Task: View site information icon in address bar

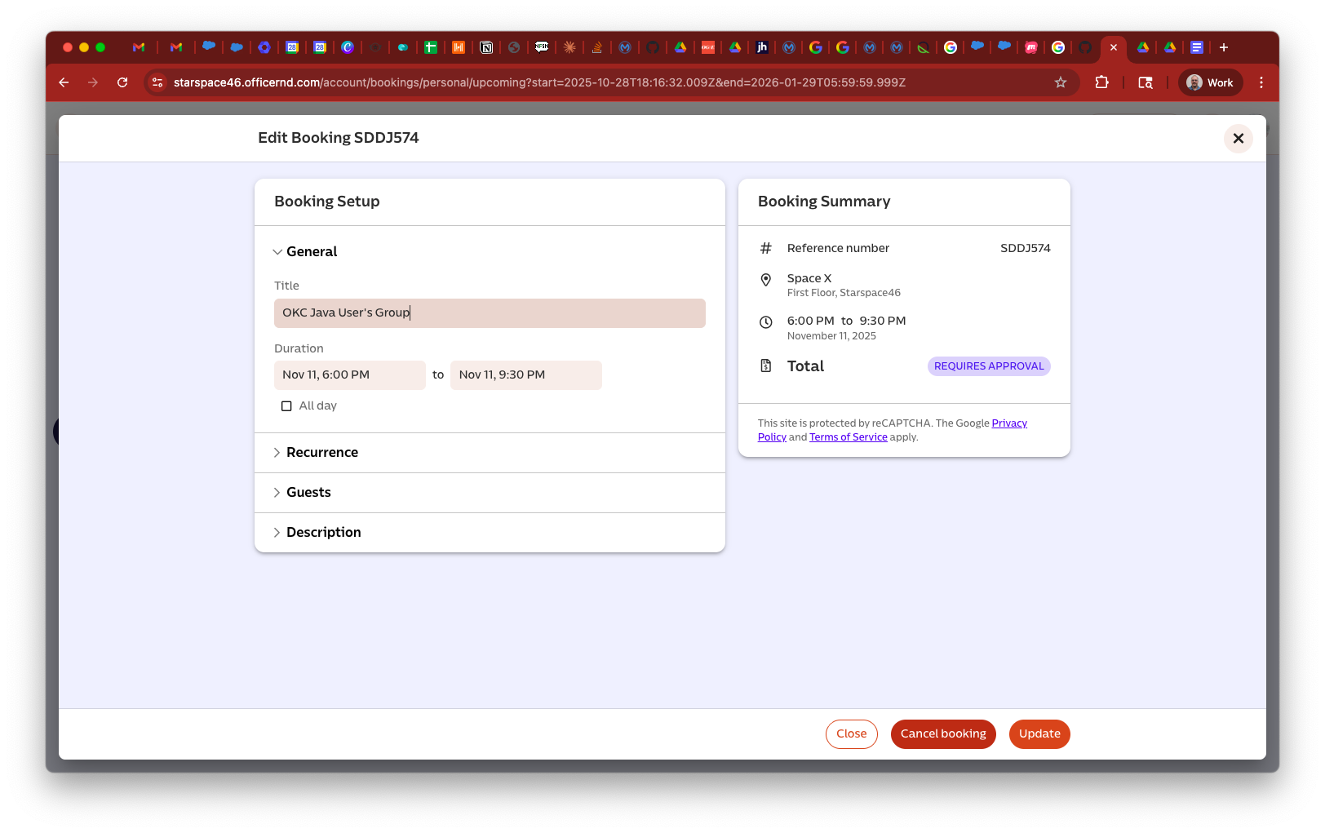Action: coord(157,82)
